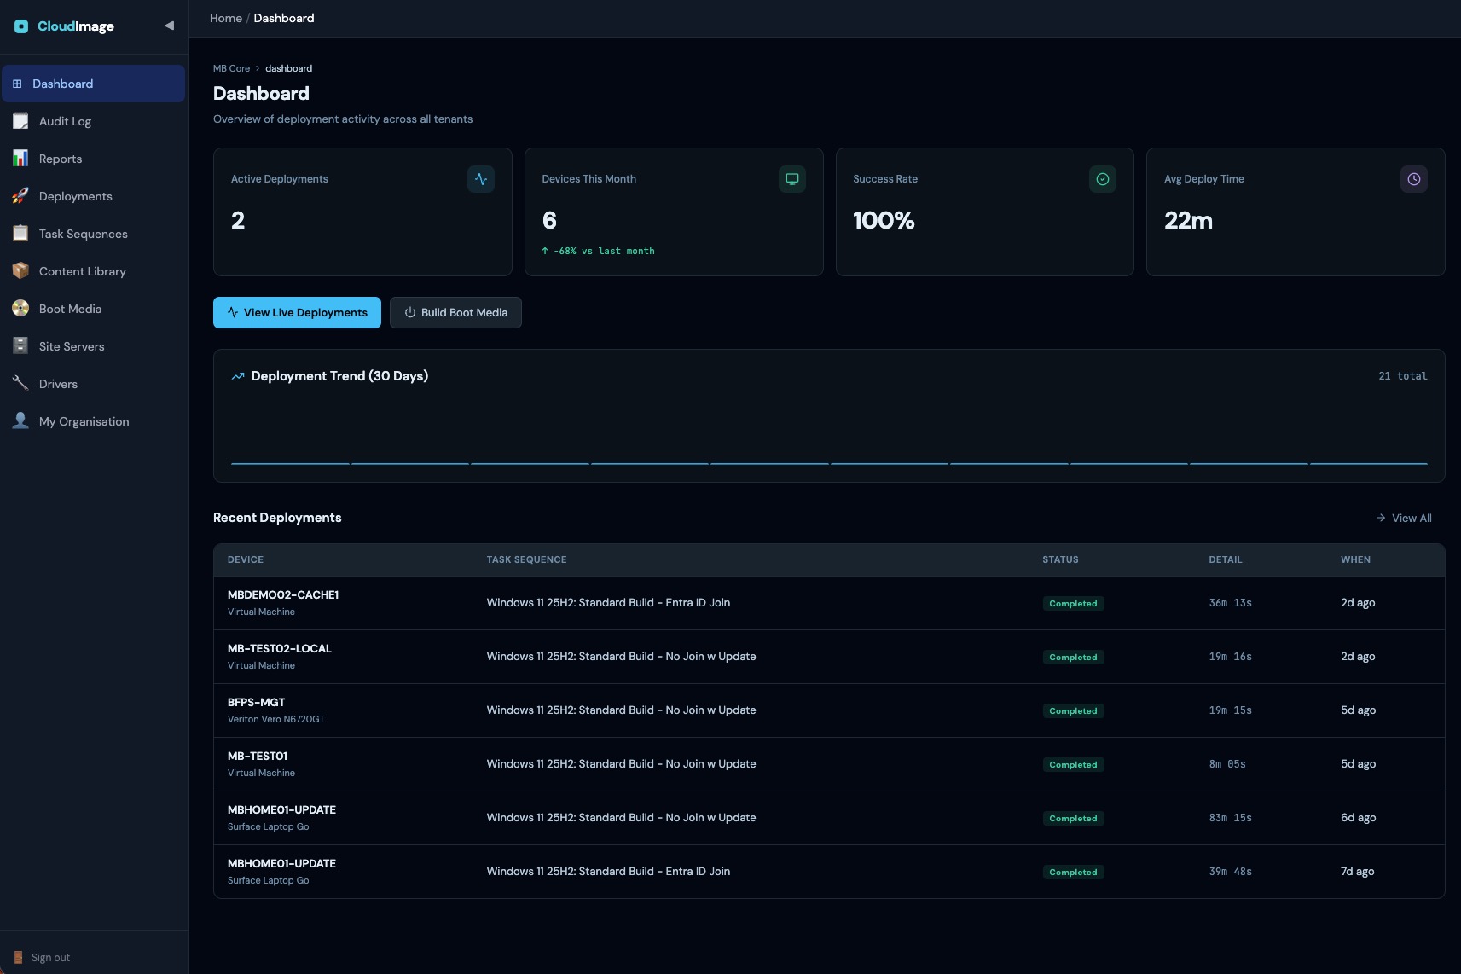Go to Reports in the sidebar

click(93, 159)
